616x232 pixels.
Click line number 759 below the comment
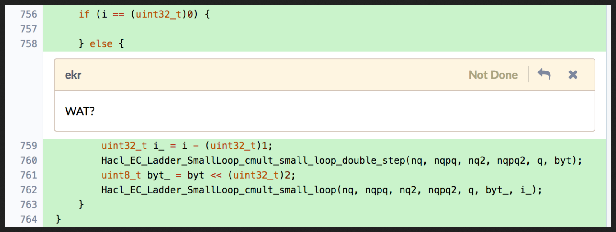29,146
